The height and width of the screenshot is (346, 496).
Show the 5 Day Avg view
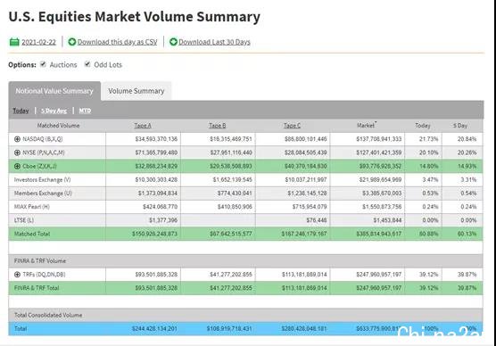coord(54,111)
